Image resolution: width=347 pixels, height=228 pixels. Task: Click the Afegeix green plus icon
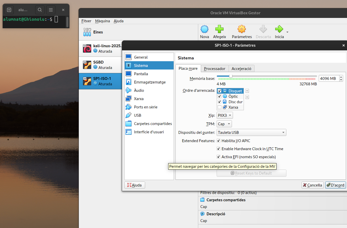[x=219, y=29]
